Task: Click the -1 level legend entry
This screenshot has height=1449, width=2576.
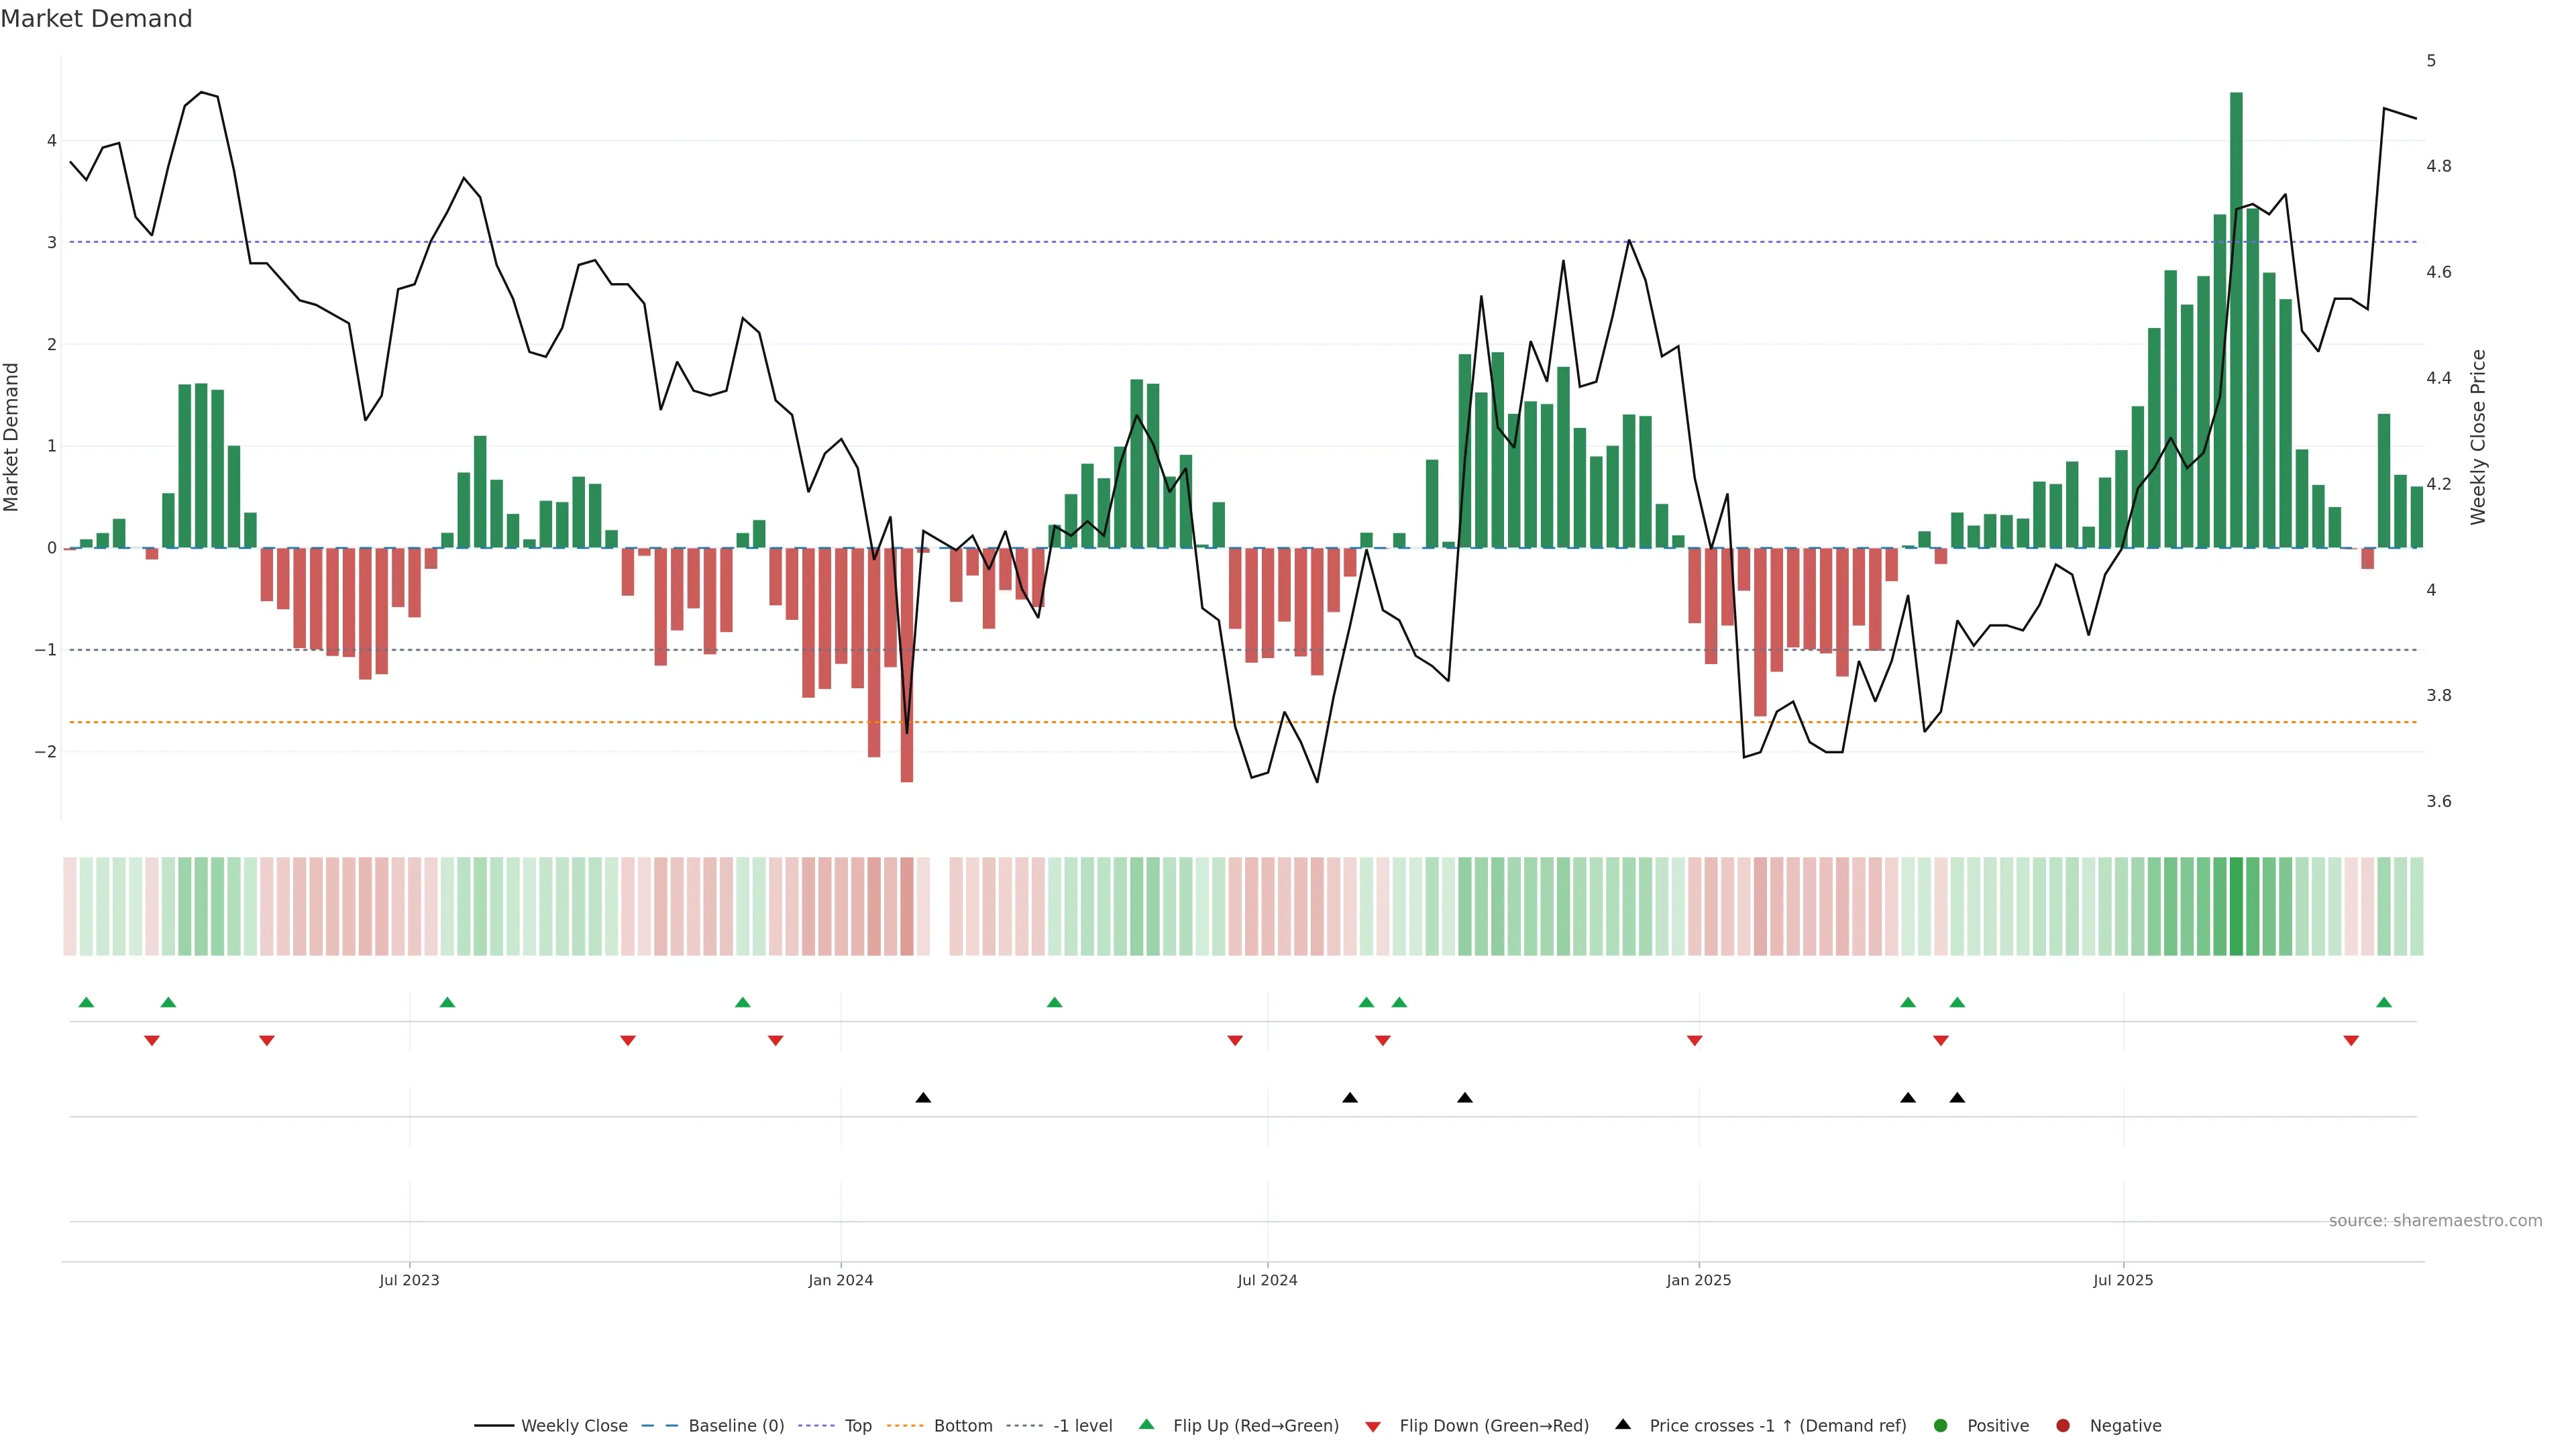Action: click(1082, 1426)
